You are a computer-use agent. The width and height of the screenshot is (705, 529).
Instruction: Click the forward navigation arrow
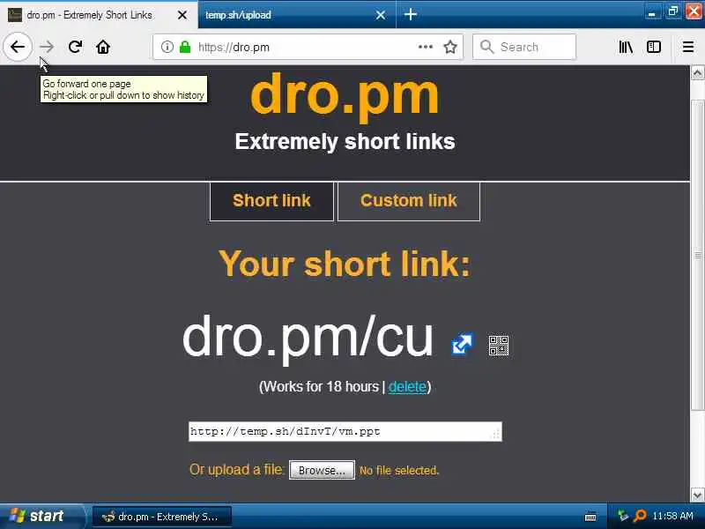click(x=47, y=47)
